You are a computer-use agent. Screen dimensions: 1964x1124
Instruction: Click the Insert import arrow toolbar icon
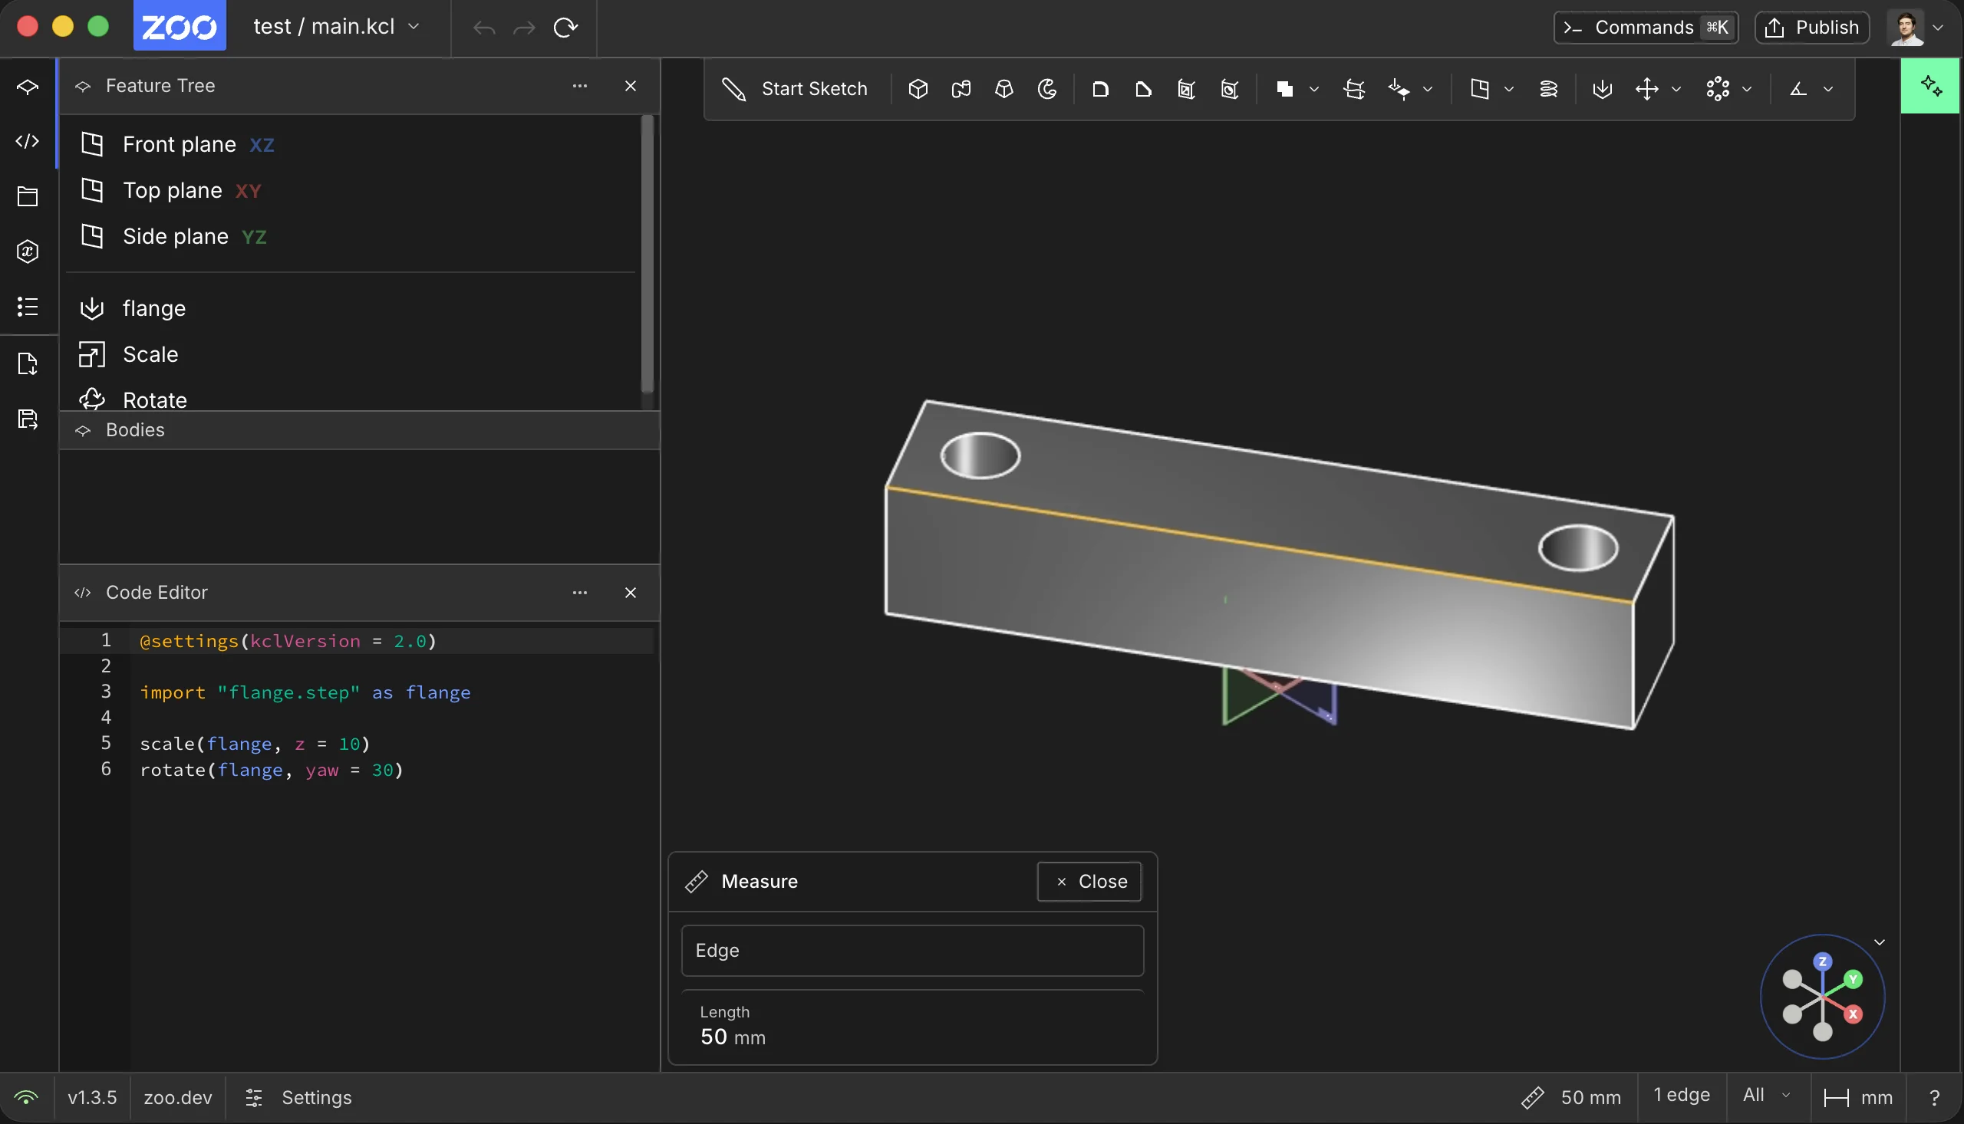click(1603, 89)
